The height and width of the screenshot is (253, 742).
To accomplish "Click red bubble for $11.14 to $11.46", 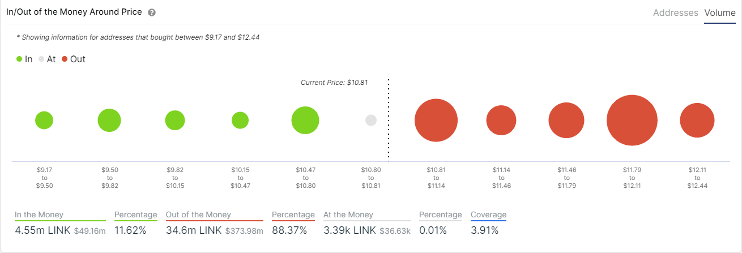I will [501, 121].
